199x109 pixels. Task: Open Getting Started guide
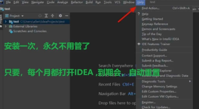pos(164,19)
